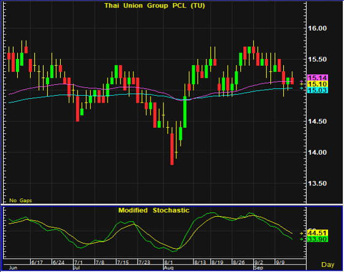Click the 6/24 date marker

tap(58, 262)
